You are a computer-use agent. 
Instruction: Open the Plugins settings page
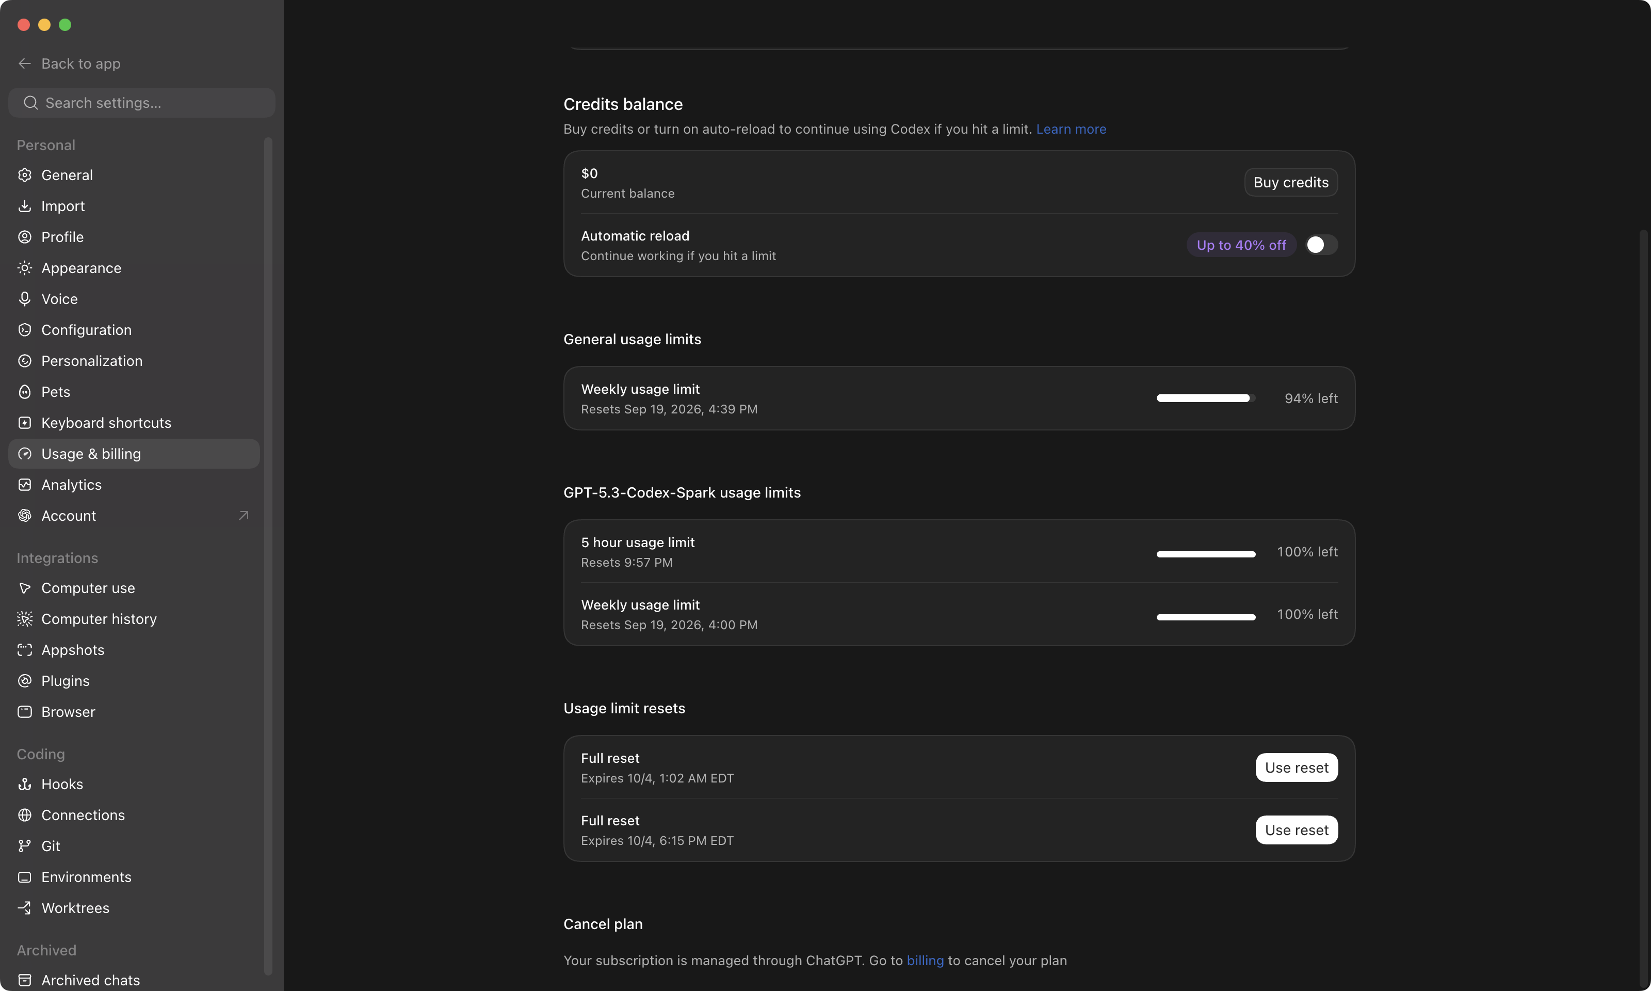click(134, 680)
